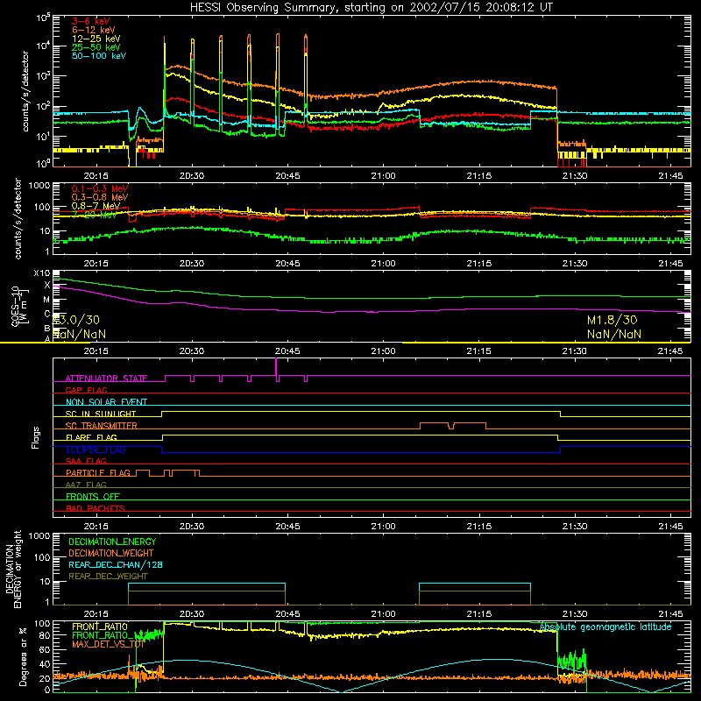701x701 pixels.
Task: Select the DECIMATION_ENERGY legend label
Action: [112, 542]
